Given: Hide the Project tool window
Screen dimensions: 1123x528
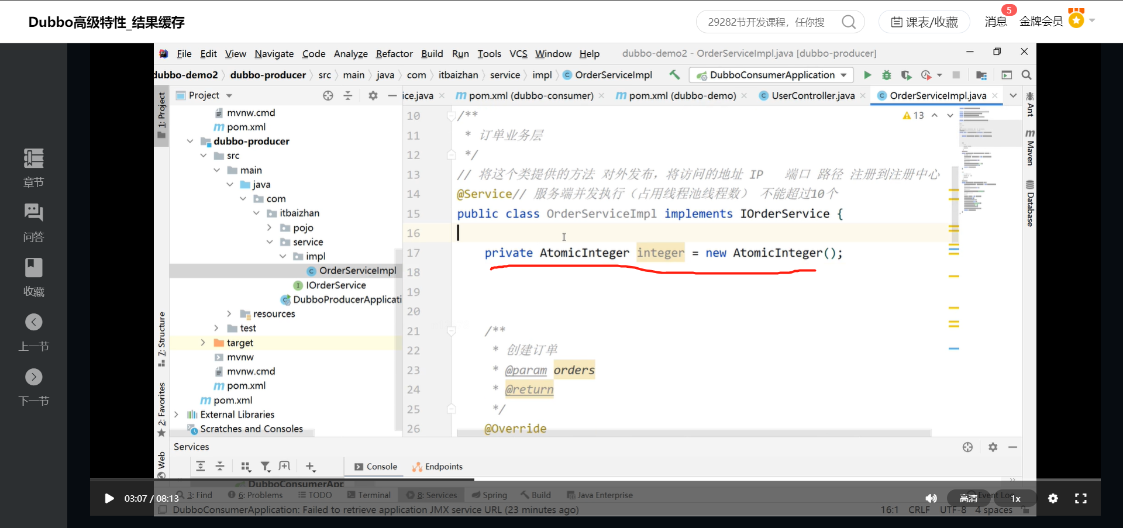Looking at the screenshot, I should tap(392, 95).
